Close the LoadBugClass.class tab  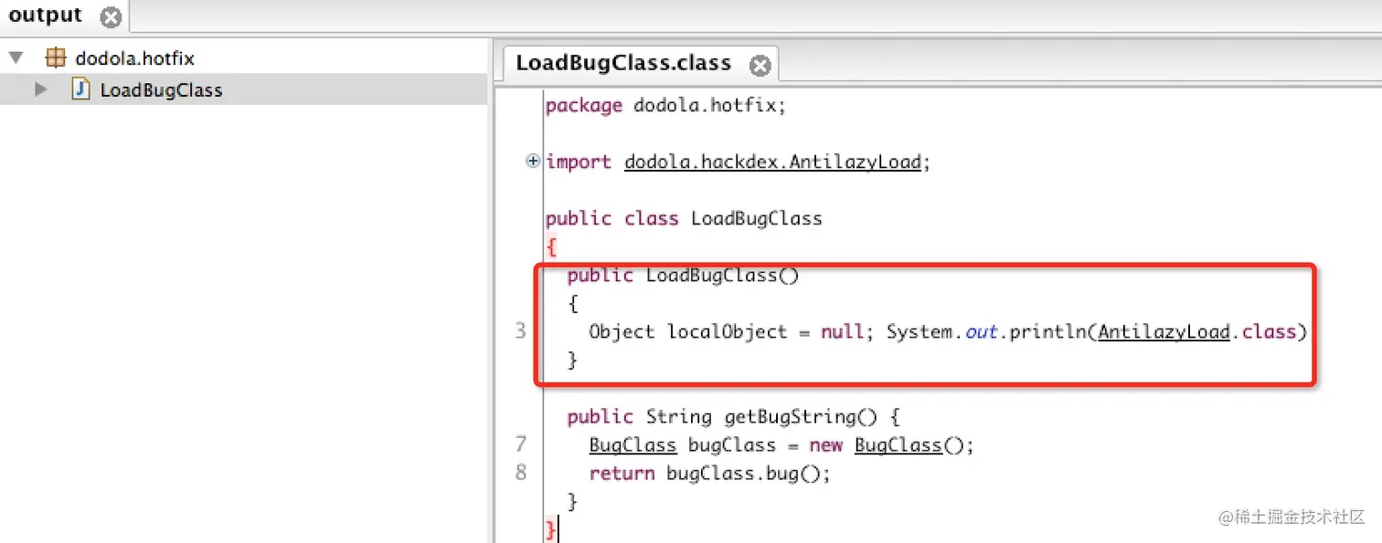pyautogui.click(x=760, y=65)
